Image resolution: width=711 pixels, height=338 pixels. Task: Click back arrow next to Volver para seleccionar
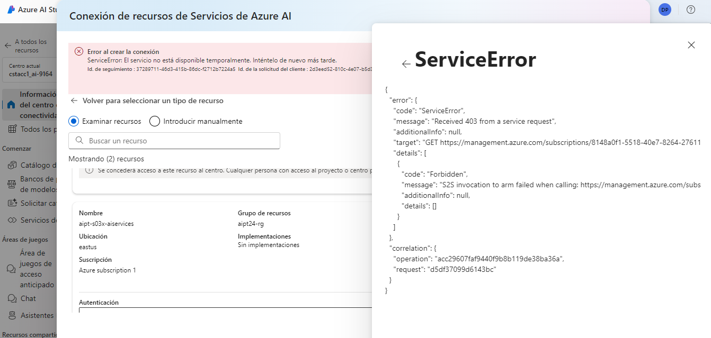[74, 101]
